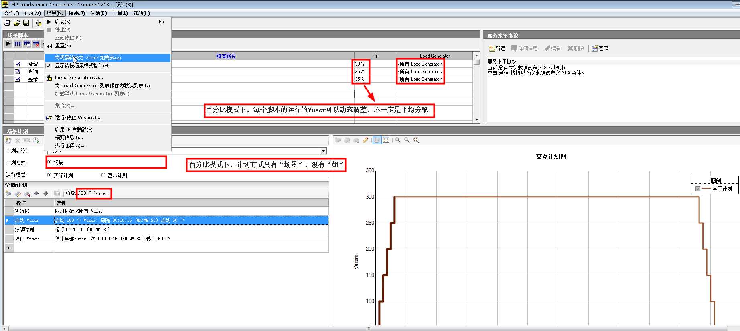Choose 启动(S) from the 场景 menu
This screenshot has height=331, width=740.
[x=107, y=22]
